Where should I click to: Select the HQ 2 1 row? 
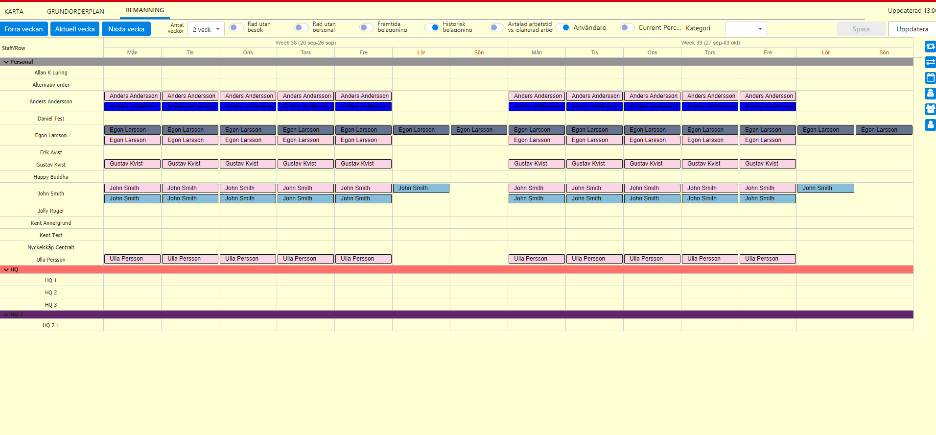pyautogui.click(x=51, y=325)
